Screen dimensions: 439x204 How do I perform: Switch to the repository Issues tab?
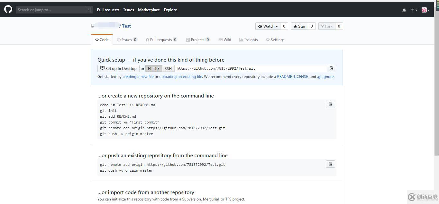(x=127, y=40)
